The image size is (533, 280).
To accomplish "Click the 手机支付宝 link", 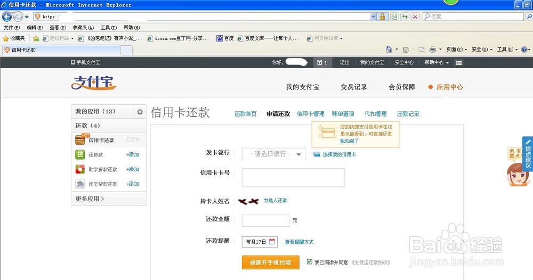I will click(x=86, y=62).
